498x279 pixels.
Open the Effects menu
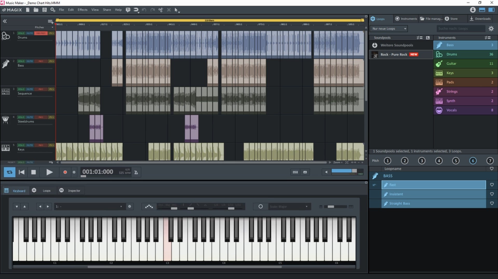(x=83, y=10)
